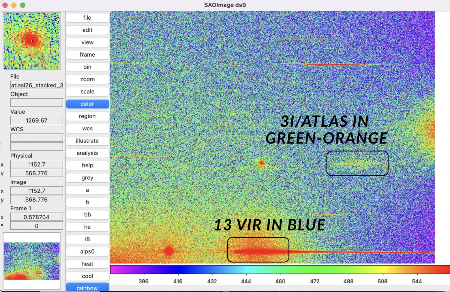The width and height of the screenshot is (450, 292).
Task: Select the bb colormap
Action: 87,215
